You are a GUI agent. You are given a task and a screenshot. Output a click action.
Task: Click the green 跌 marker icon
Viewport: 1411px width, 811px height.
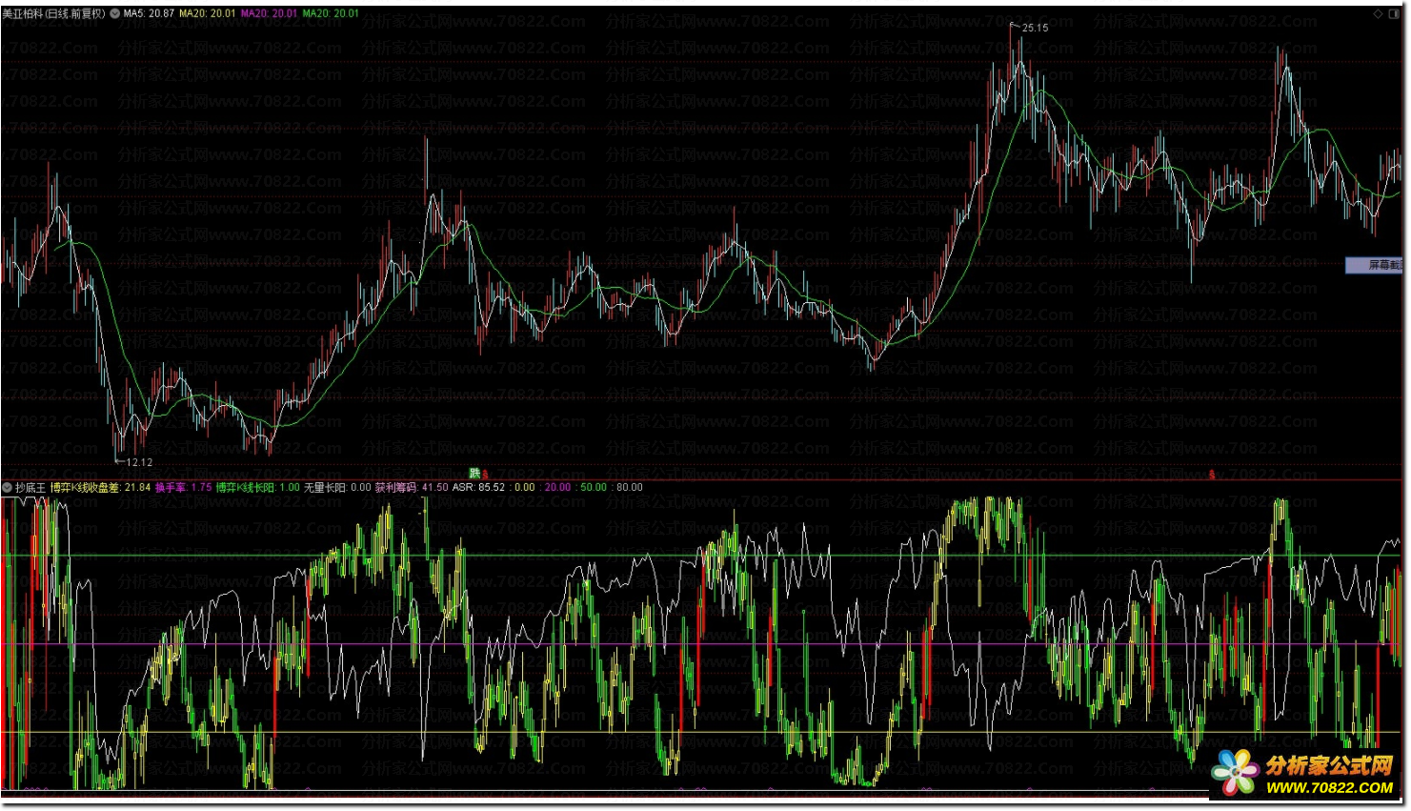click(474, 473)
